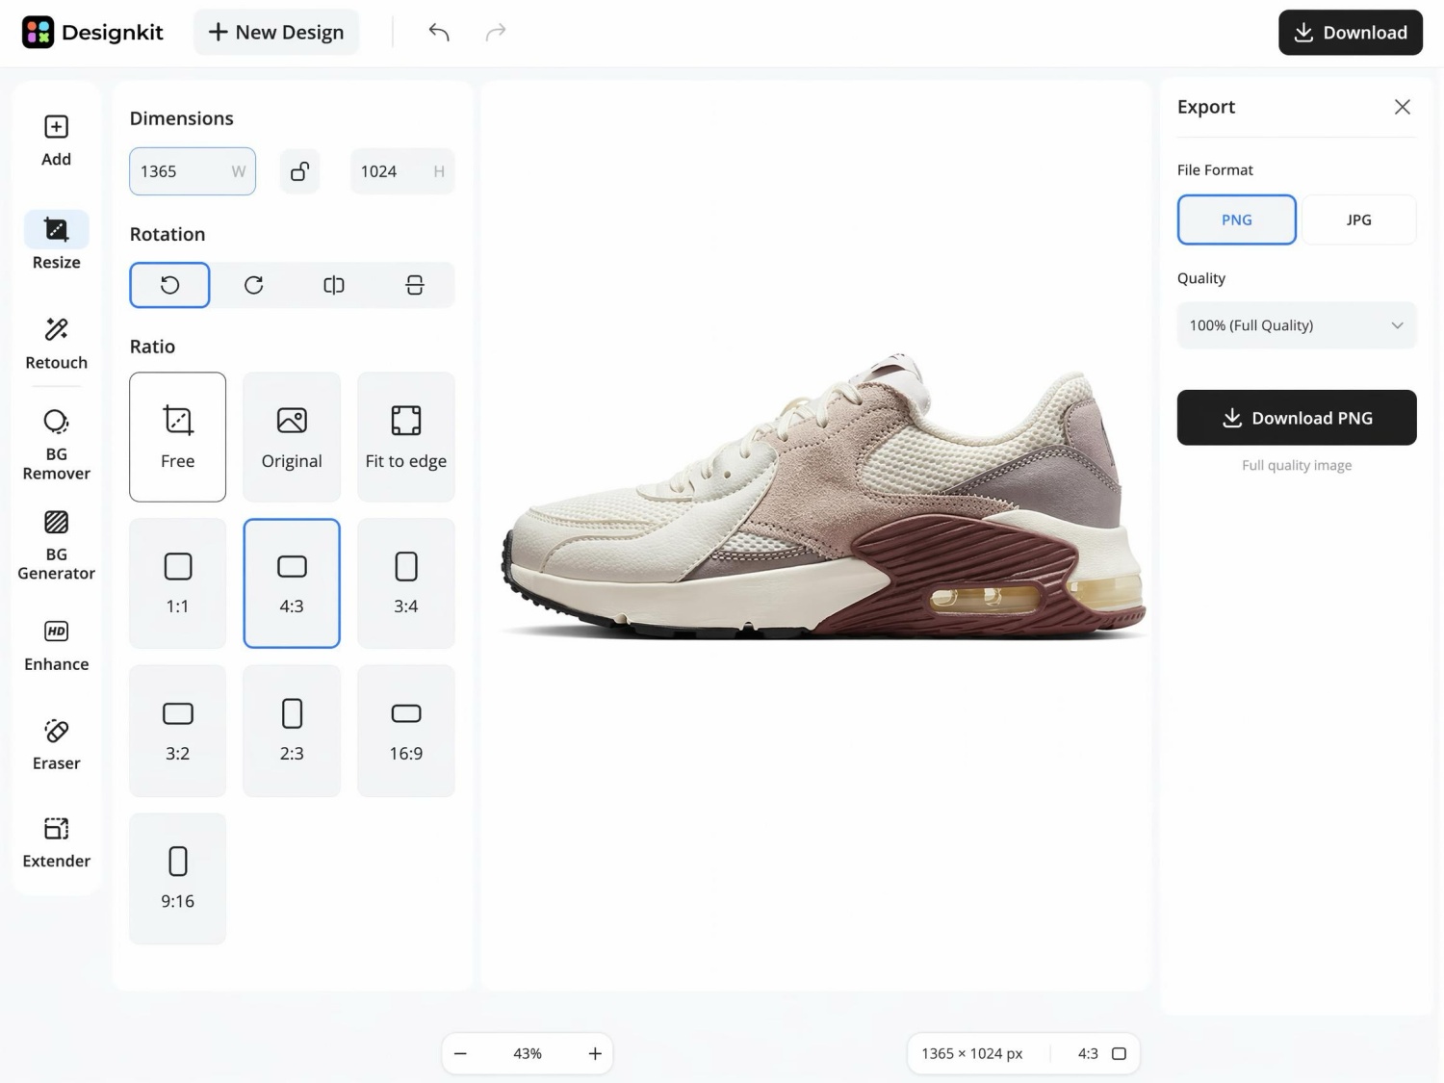Open the BG Remover tool

click(56, 446)
